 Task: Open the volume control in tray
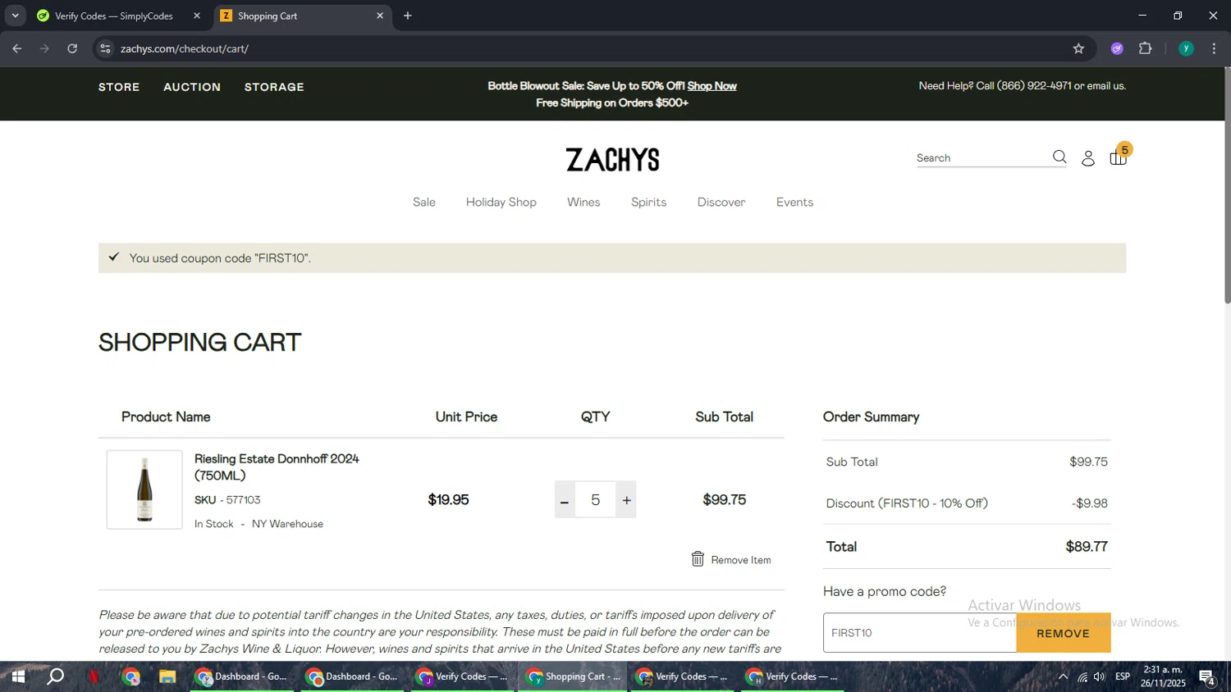(1100, 677)
